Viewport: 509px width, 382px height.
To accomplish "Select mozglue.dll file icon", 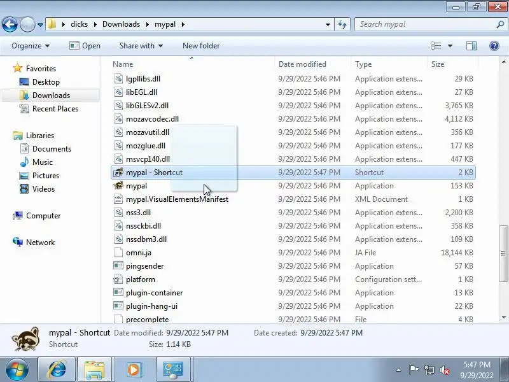I will [118, 146].
